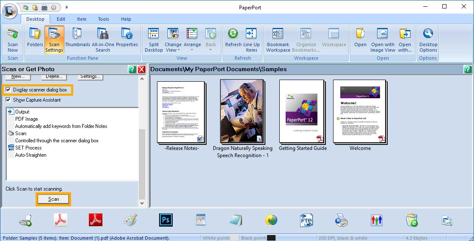The width and height of the screenshot is (474, 241).
Task: Click the SET Process row in settings list
Action: (x=72, y=148)
